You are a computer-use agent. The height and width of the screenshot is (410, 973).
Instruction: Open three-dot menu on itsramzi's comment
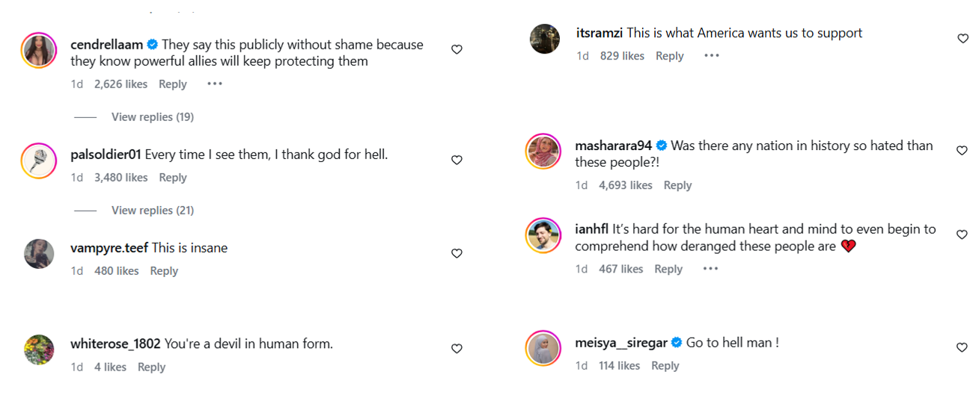click(x=711, y=56)
